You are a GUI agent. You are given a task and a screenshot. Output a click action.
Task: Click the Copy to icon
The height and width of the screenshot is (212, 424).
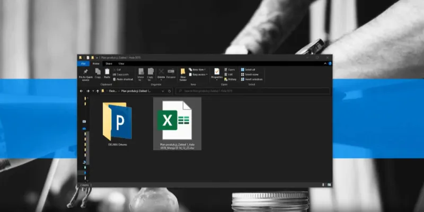(x=151, y=71)
